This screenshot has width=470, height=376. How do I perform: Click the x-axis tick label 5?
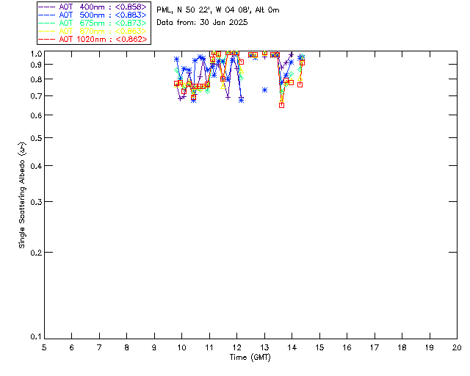tap(44, 347)
